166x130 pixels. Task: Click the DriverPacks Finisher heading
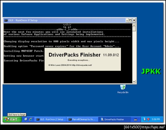tap(74, 55)
